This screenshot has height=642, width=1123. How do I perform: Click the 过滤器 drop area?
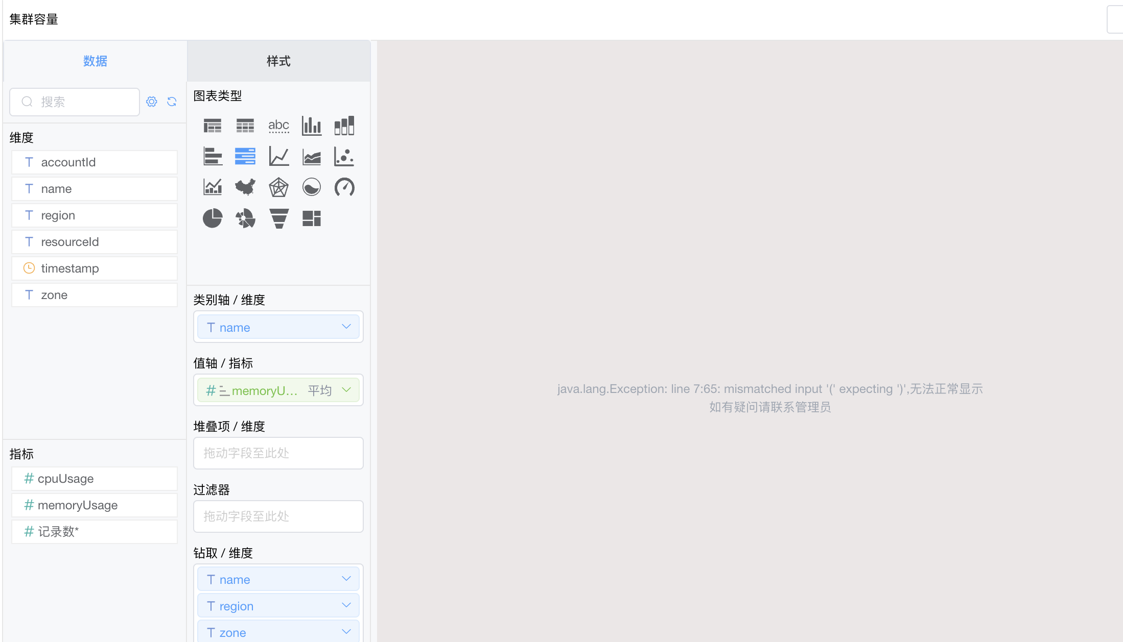point(278,516)
